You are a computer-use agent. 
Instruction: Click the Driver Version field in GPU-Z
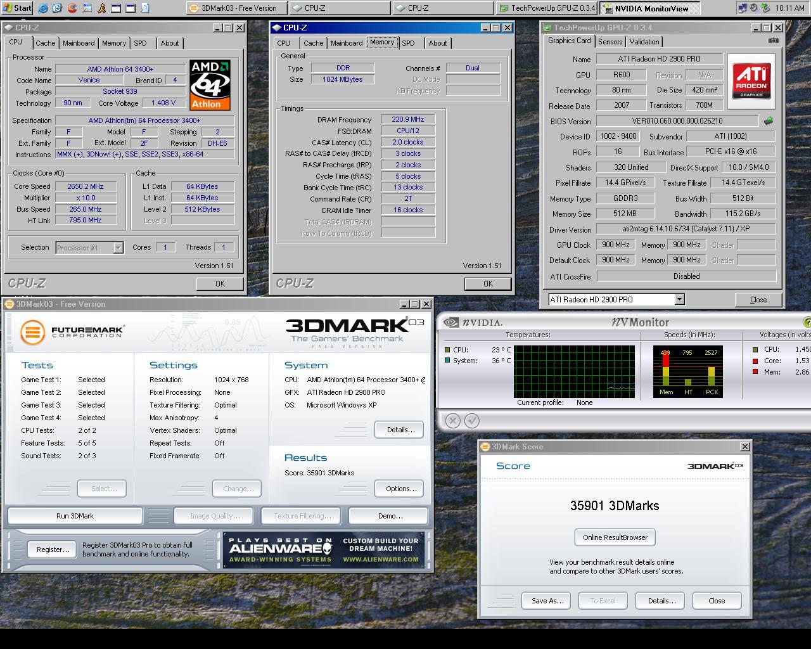point(686,229)
